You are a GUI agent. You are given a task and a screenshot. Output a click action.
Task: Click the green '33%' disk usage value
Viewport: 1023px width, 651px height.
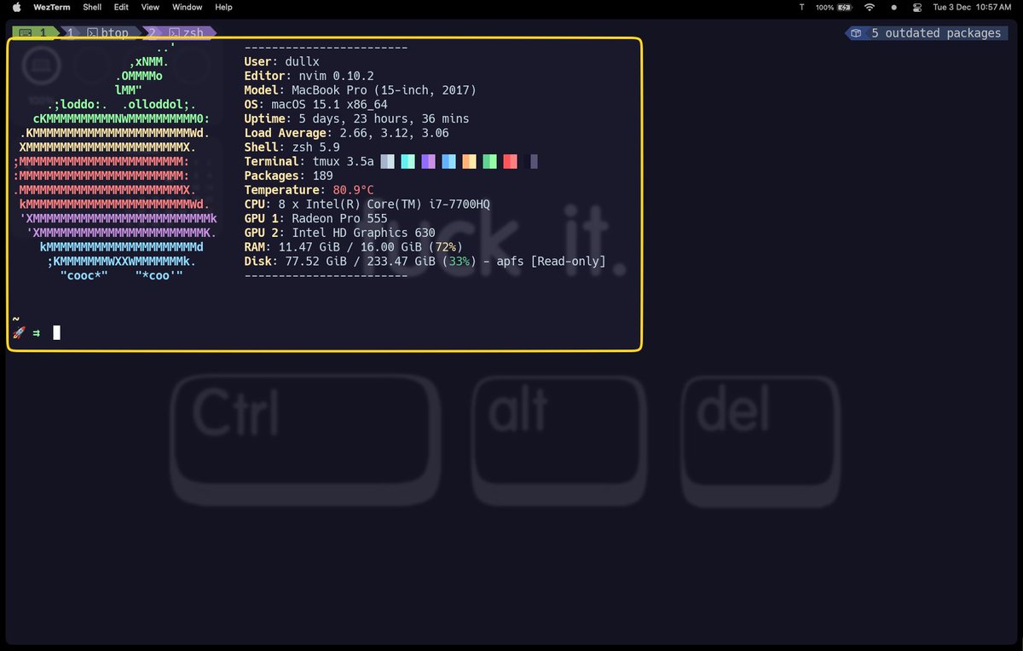[459, 262]
